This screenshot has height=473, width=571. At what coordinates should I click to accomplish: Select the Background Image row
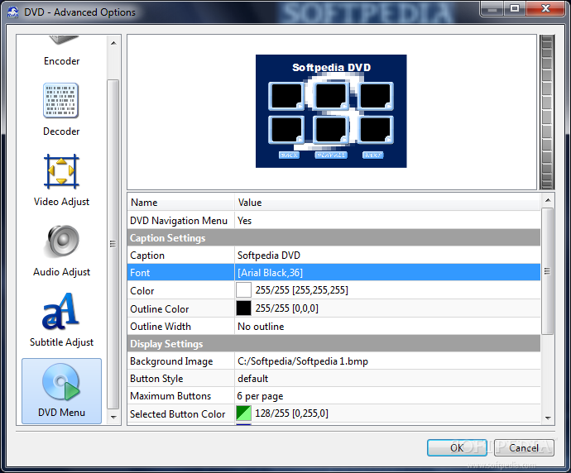333,361
